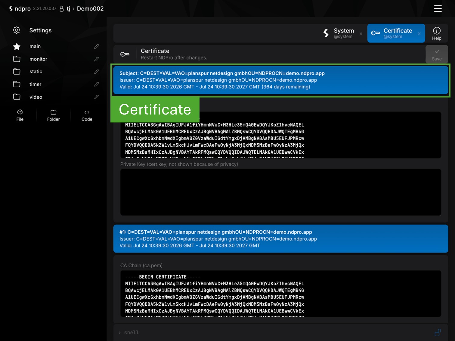Click into the Private Key text area

(x=281, y=192)
